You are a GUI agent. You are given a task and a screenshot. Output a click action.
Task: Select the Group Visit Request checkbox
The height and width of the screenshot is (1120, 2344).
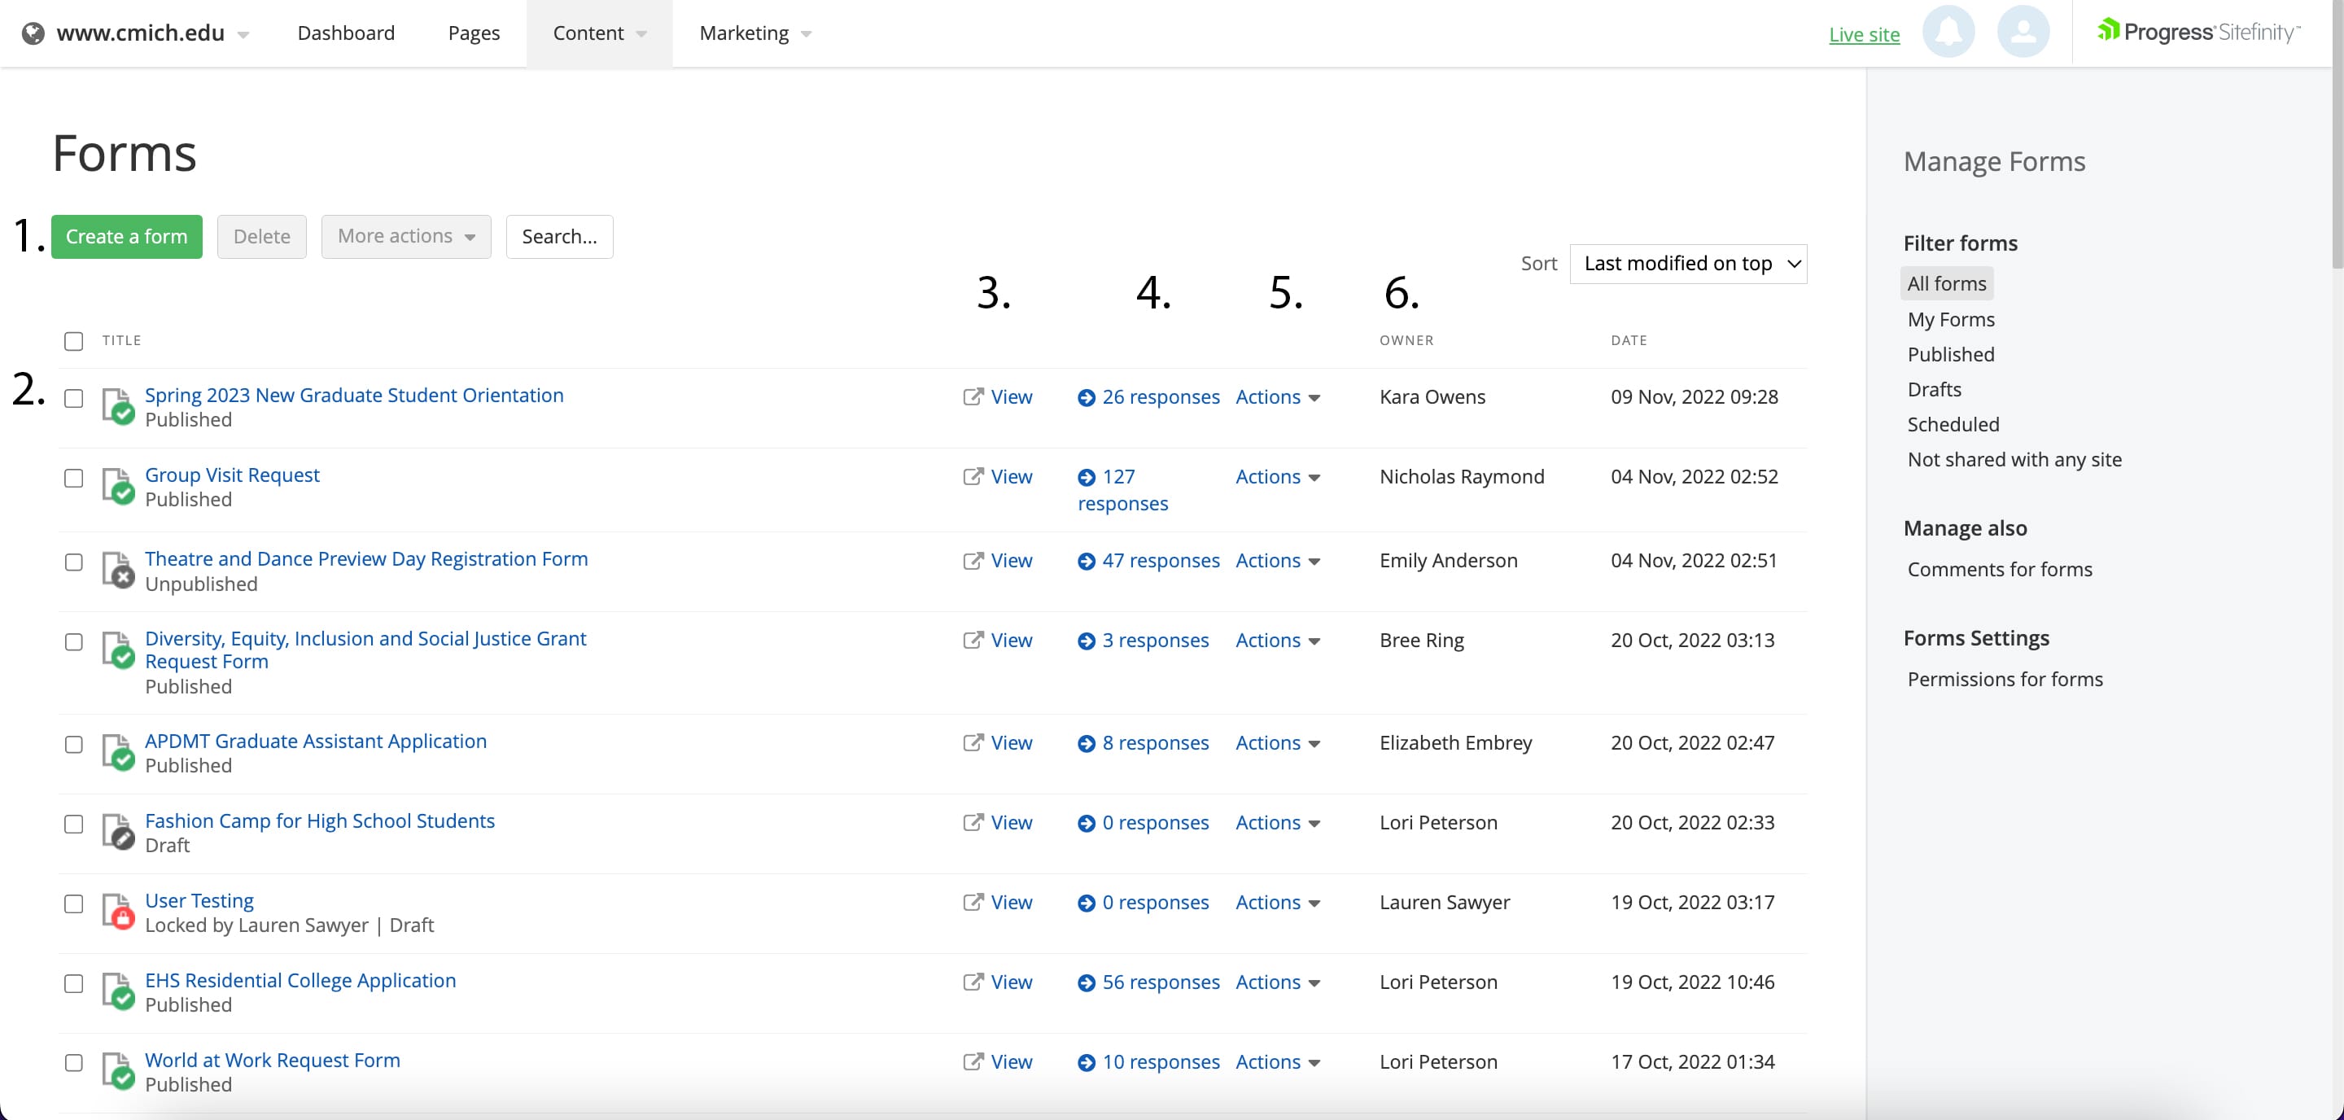pyautogui.click(x=74, y=479)
